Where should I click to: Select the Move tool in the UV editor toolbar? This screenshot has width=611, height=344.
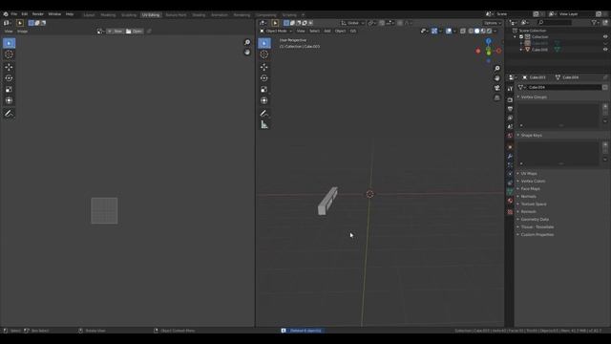tap(9, 67)
